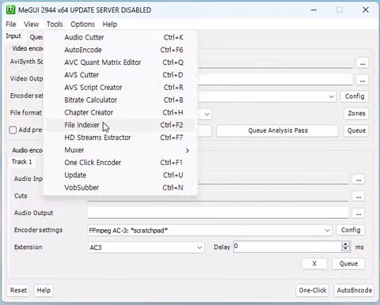Screen dimensions: 380x305
Task: Browse for Audio Input file
Action: (359, 180)
